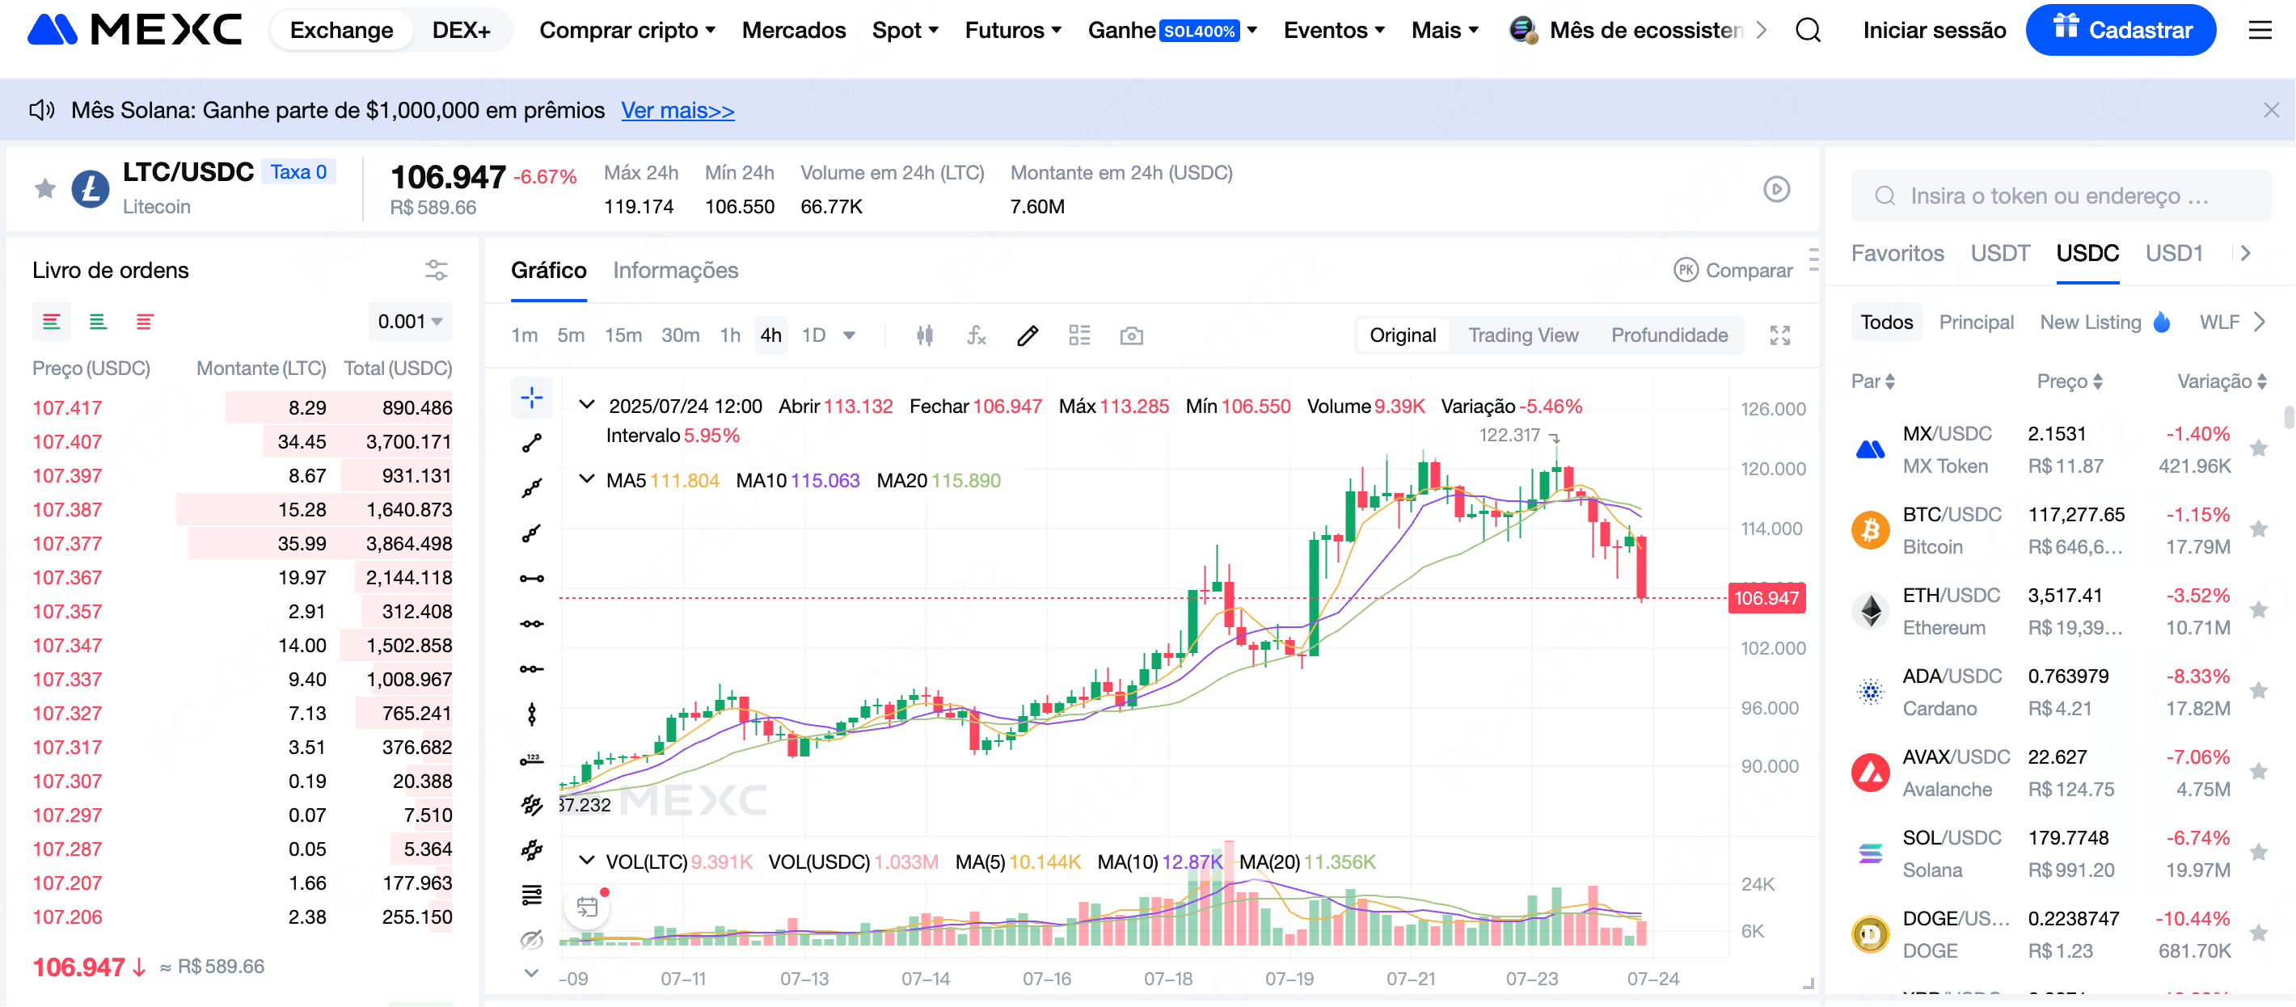Open Ver mais>> announcement link
The width and height of the screenshot is (2296, 1007).
click(677, 111)
